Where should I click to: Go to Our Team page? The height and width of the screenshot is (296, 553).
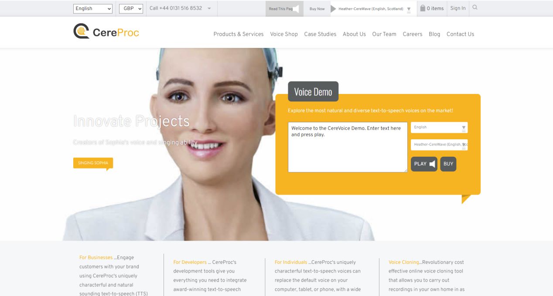[384, 34]
